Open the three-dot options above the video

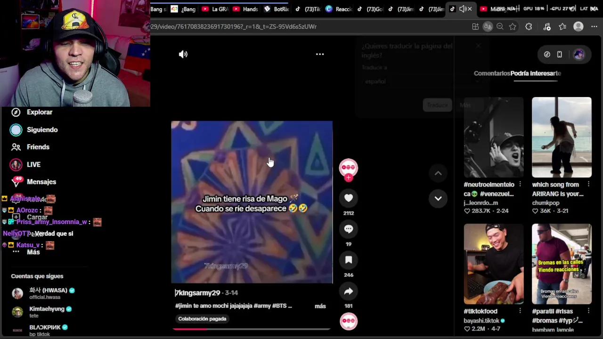(x=320, y=54)
